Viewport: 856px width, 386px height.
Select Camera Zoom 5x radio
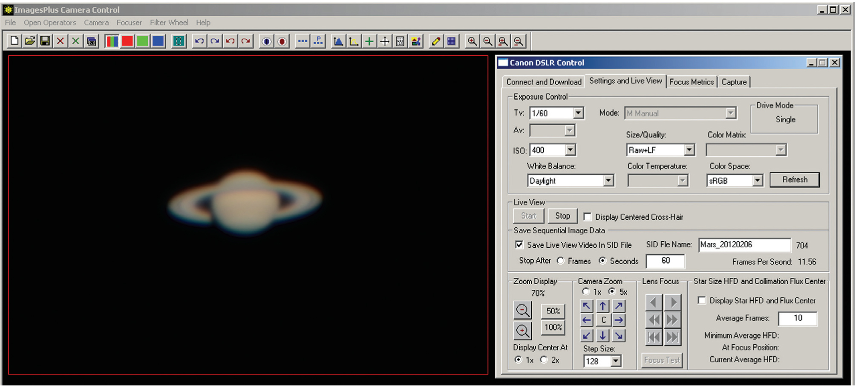coord(612,292)
